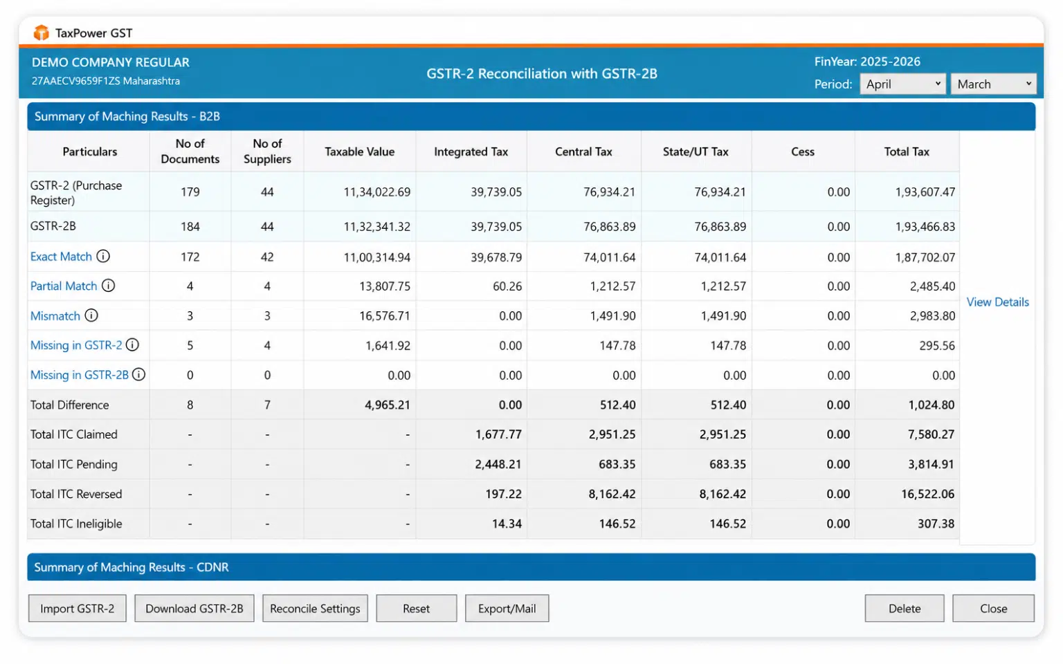Image resolution: width=1063 pixels, height=664 pixels.
Task: Open Reconcile Settings
Action: click(315, 609)
